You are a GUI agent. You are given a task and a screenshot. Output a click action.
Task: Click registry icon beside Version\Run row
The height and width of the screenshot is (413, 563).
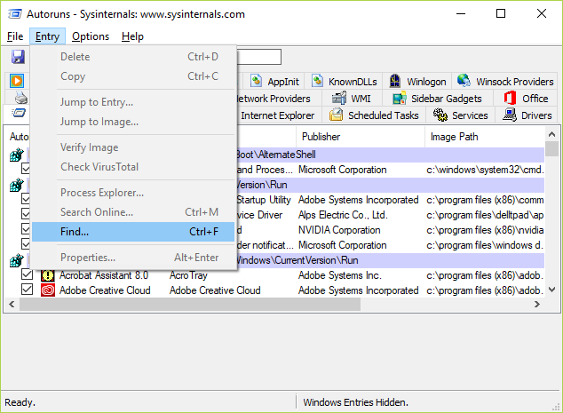pyautogui.click(x=17, y=185)
